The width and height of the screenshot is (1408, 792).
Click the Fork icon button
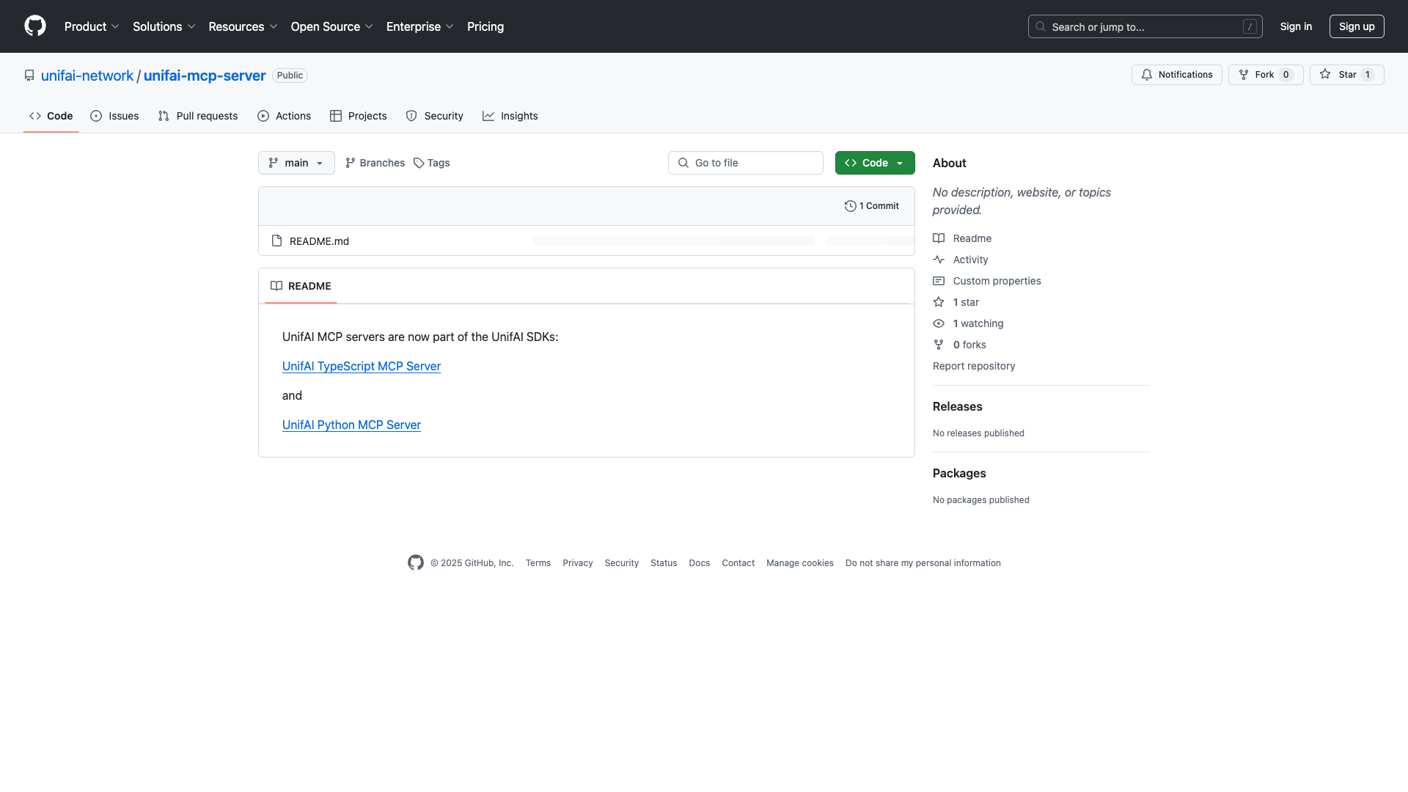[1244, 75]
